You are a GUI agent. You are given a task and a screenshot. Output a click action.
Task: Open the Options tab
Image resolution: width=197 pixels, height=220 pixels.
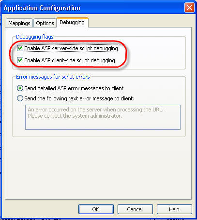pos(45,23)
